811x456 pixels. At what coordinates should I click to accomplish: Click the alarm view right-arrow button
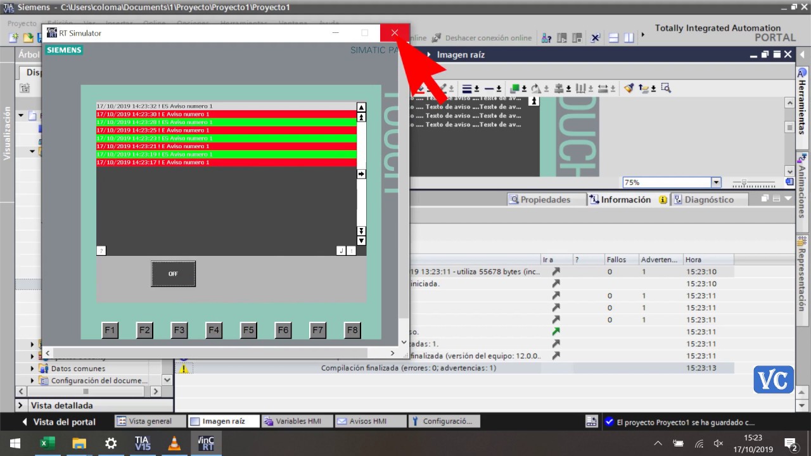361,174
